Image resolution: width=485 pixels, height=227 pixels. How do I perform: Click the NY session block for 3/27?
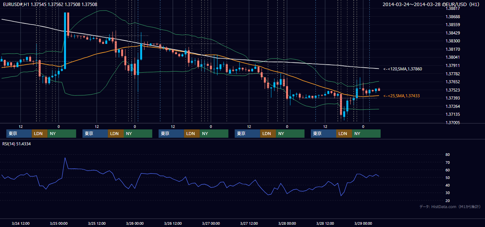tap(290, 134)
